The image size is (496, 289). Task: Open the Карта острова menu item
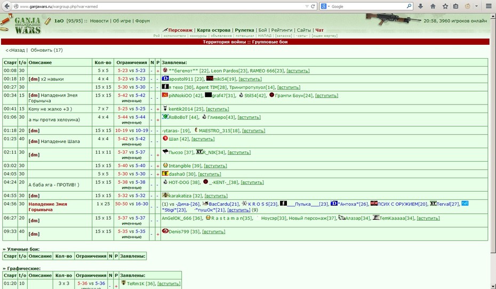point(213,30)
